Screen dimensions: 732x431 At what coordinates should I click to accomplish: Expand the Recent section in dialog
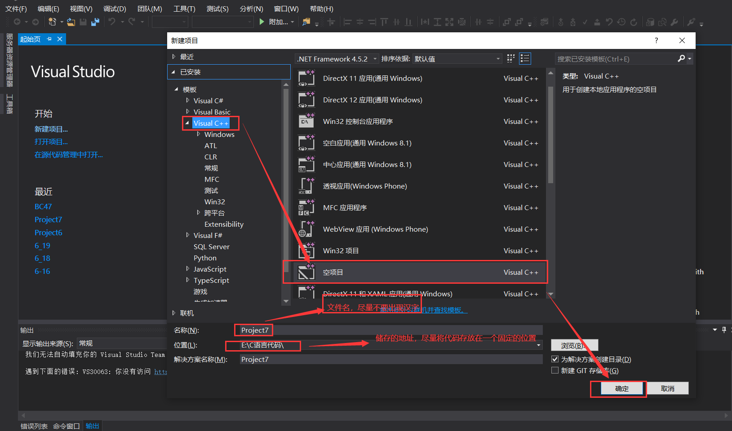click(174, 57)
